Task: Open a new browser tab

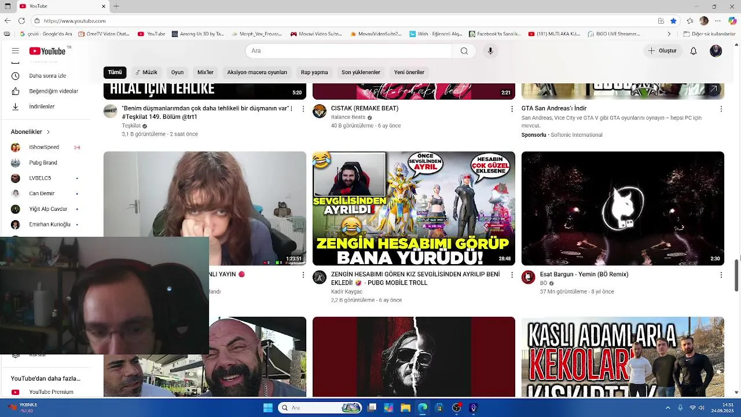Action: tap(116, 6)
